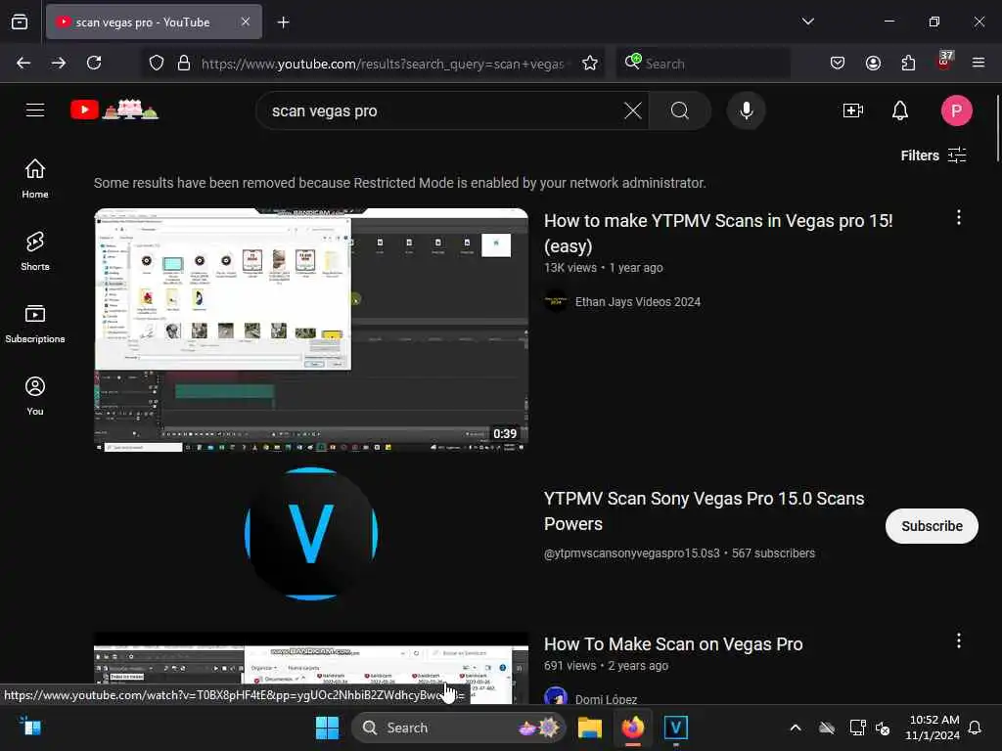Screen dimensions: 1002x751
Task: Open the muted volume tray icon
Action: (x=884, y=728)
